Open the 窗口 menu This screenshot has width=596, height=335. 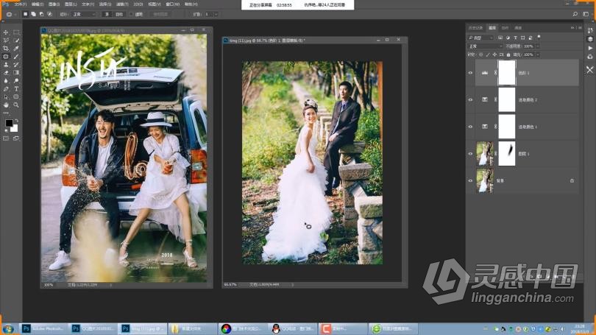click(x=173, y=4)
